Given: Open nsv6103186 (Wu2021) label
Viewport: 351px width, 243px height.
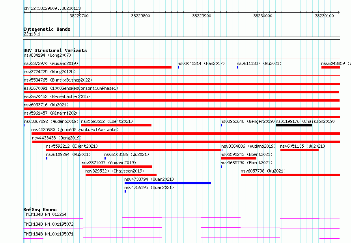Looking at the screenshot, I should click(x=127, y=154).
